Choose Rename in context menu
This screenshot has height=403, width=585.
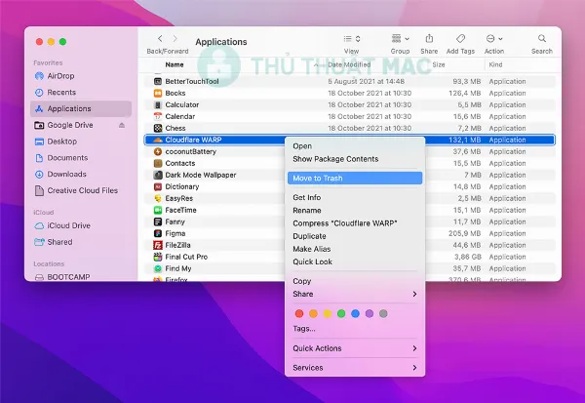point(355,210)
